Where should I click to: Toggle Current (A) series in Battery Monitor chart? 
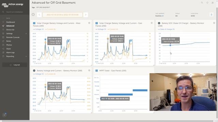[x=50, y=74]
